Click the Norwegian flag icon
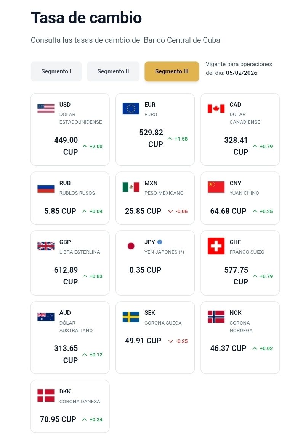Image resolution: width=287 pixels, height=438 pixels. (x=216, y=317)
